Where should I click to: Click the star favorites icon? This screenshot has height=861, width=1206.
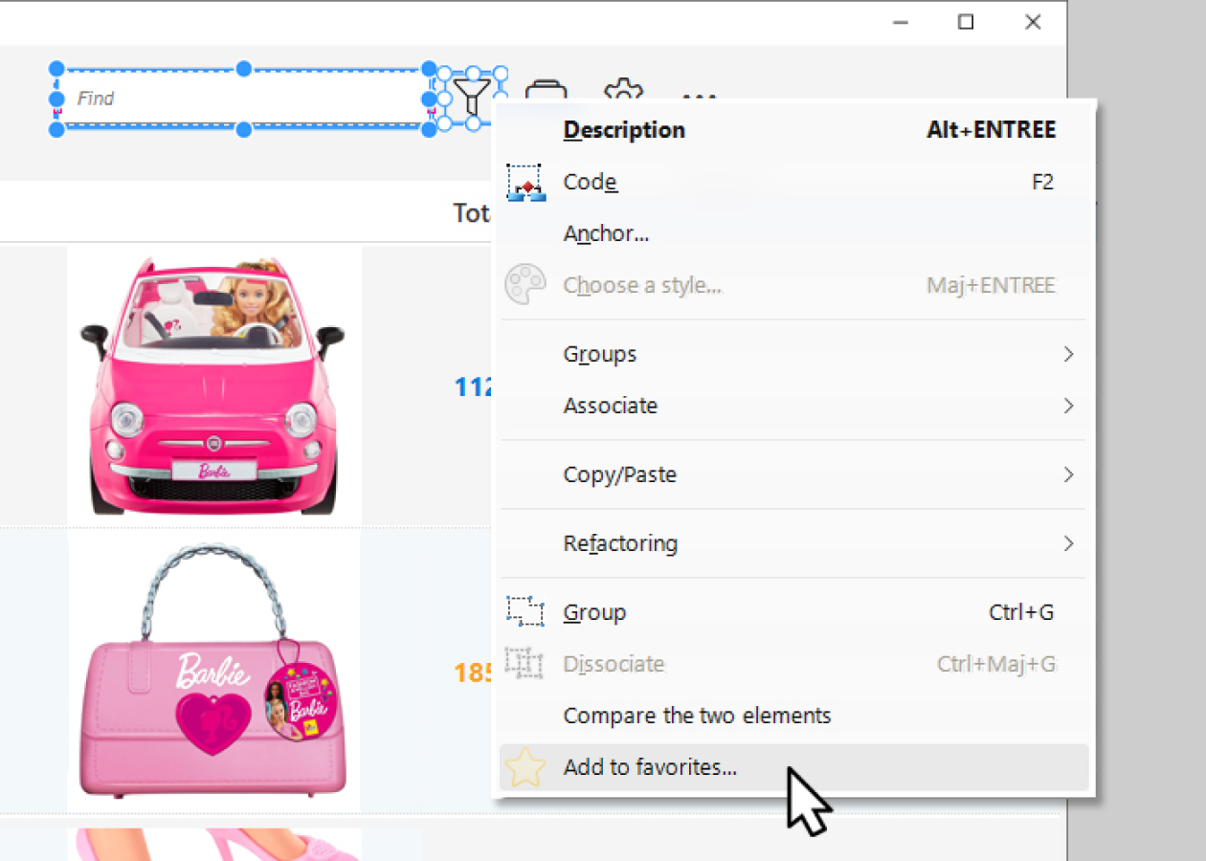click(525, 767)
